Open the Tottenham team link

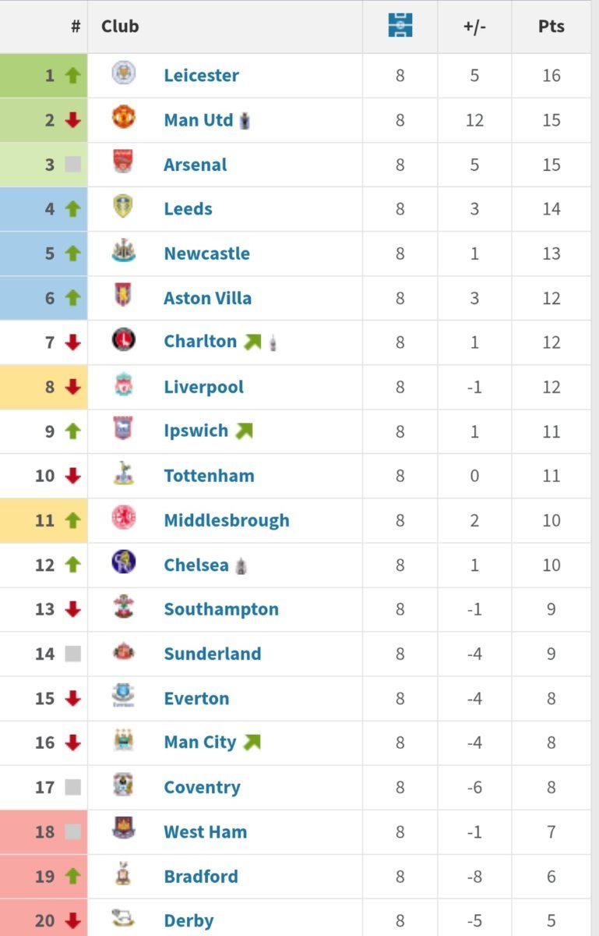tap(209, 476)
